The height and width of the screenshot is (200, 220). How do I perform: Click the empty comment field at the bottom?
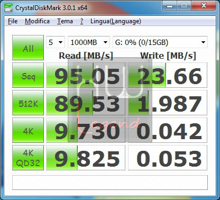[110, 183]
